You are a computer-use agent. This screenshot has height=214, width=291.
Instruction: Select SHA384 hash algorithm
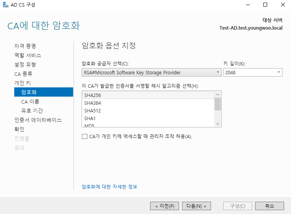pyautogui.click(x=148, y=103)
